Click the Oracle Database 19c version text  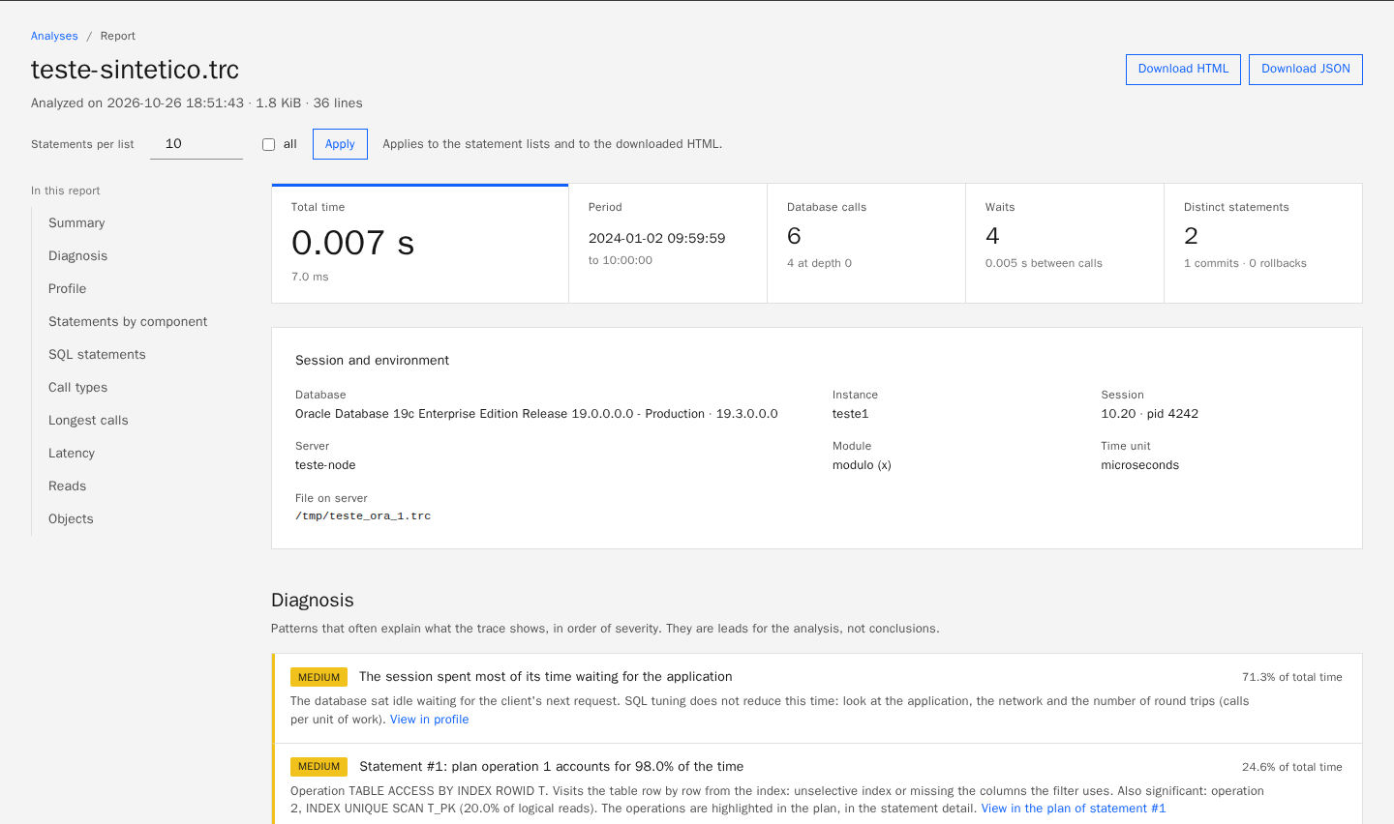[x=536, y=414]
